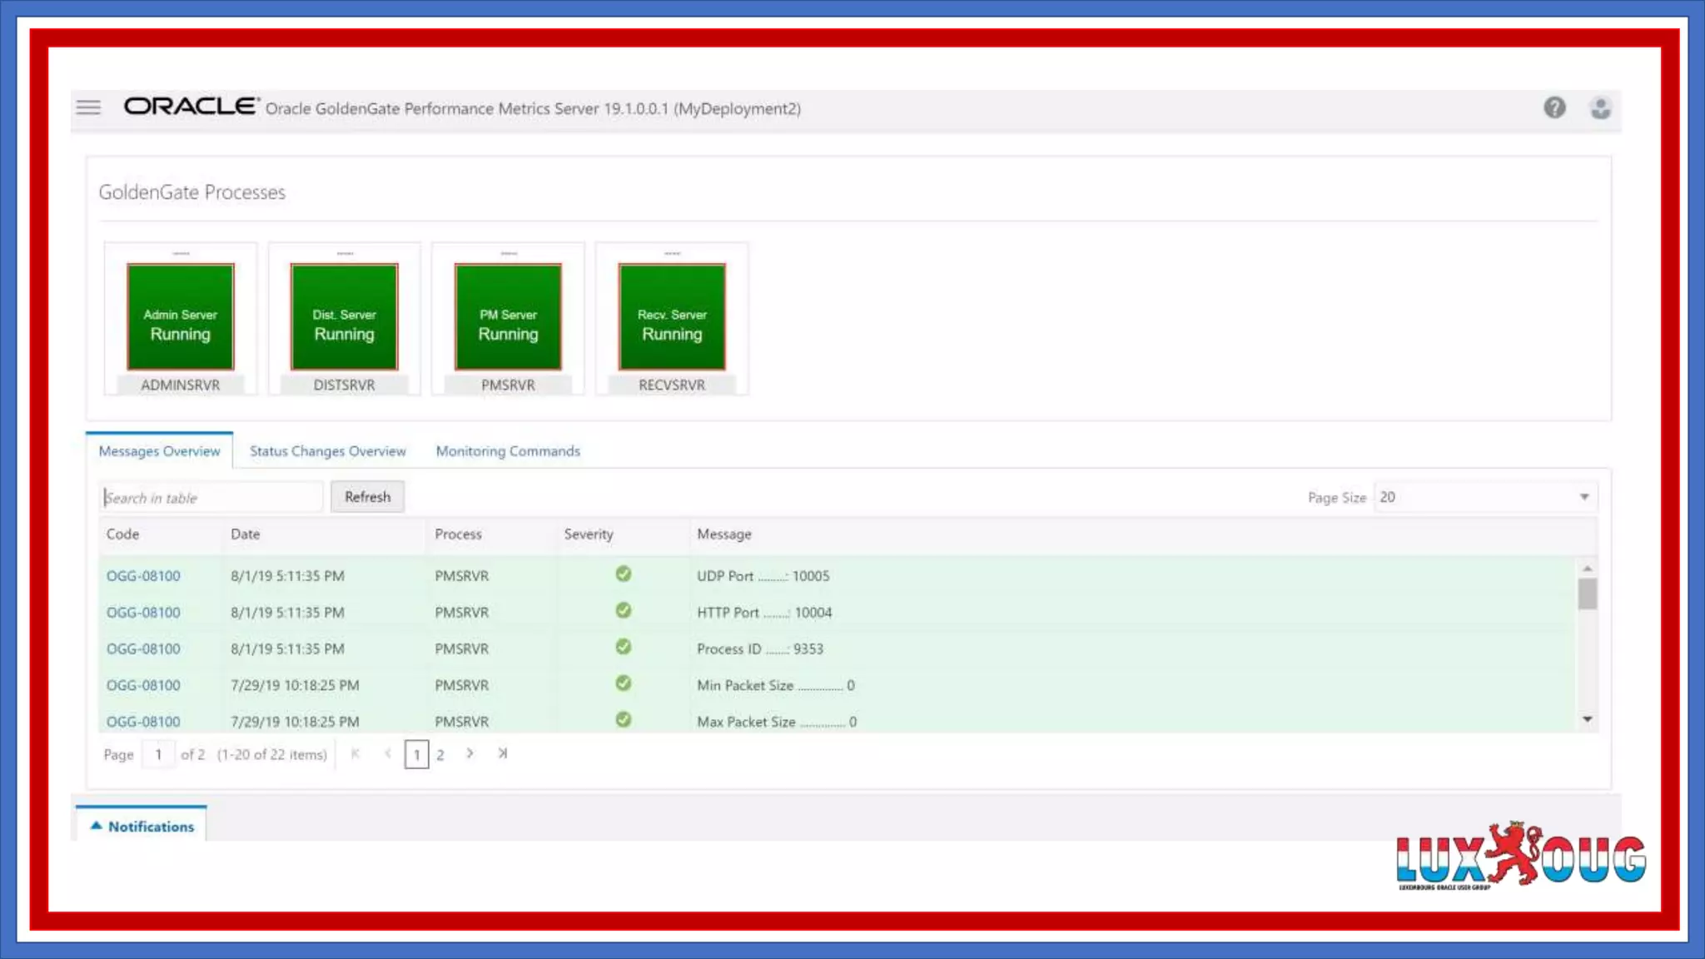Select the Messages Overview tab
Image resolution: width=1705 pixels, height=959 pixels.
pyautogui.click(x=159, y=451)
